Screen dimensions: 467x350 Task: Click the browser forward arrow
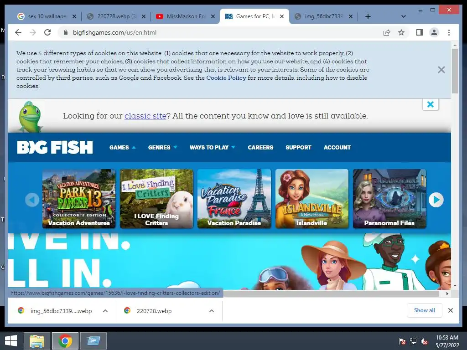[x=33, y=32]
